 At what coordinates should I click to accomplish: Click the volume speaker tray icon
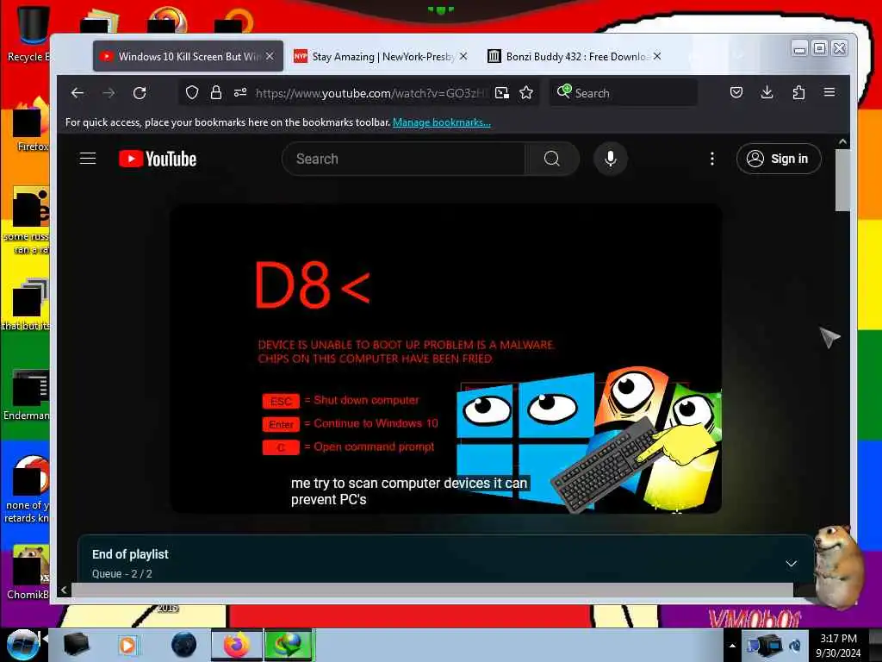795,646
